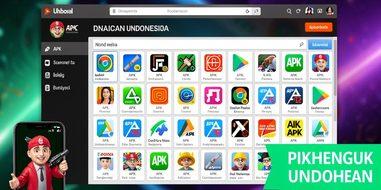
Task: Open the light blue 'TS' letter A tile
Action: tap(267, 99)
